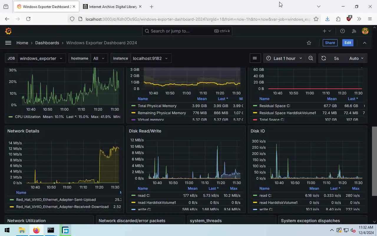Open the JOB windows_exporter dropdown
This screenshot has width=377, height=236.
click(x=42, y=58)
